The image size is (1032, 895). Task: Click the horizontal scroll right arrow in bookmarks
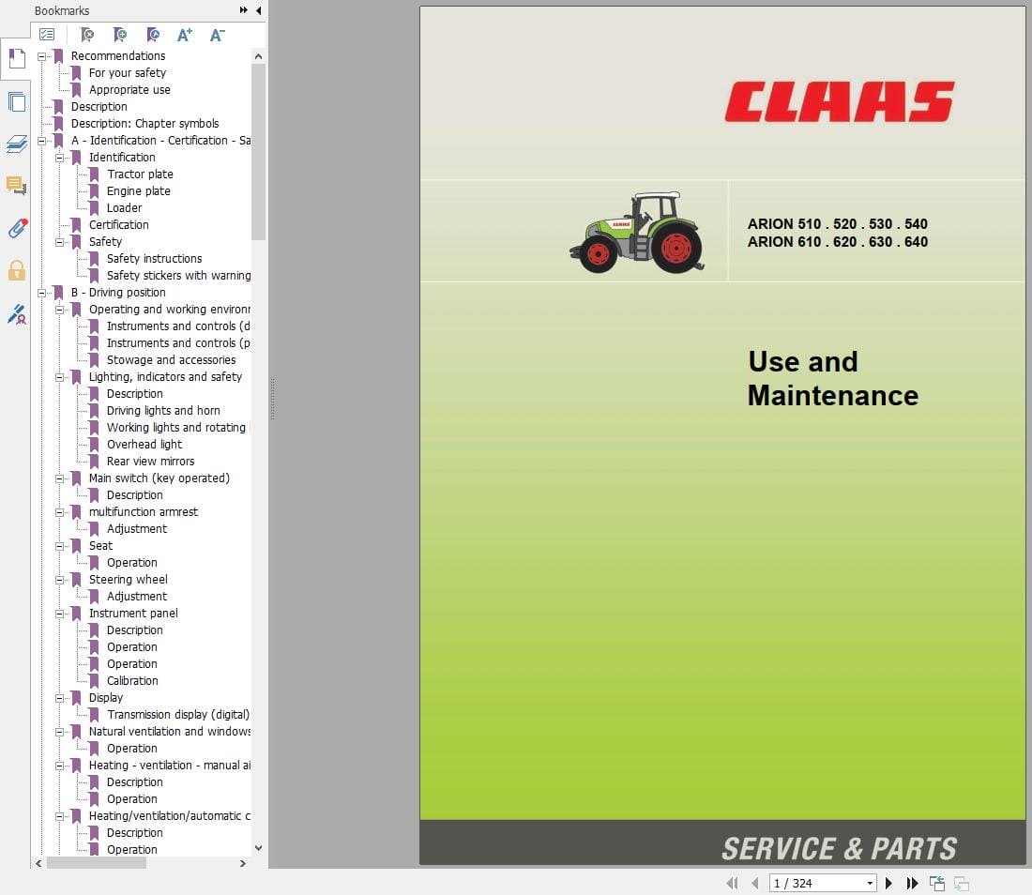243,863
